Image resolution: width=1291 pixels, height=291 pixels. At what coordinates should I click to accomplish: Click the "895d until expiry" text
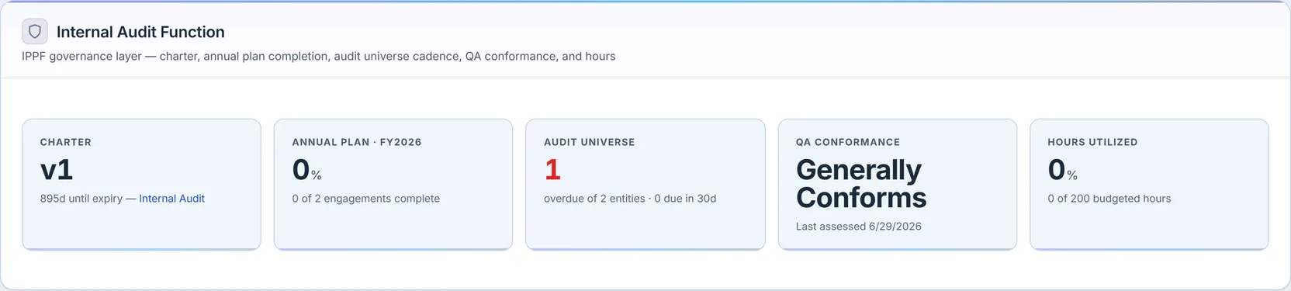tap(81, 199)
